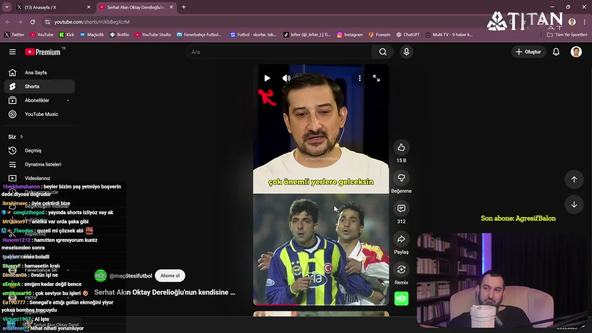Click the MÖF channel avatar beside @maçötesifutbol
The image size is (592, 333).
100,276
